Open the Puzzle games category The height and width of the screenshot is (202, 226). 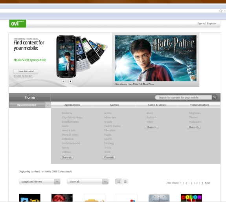point(108,135)
